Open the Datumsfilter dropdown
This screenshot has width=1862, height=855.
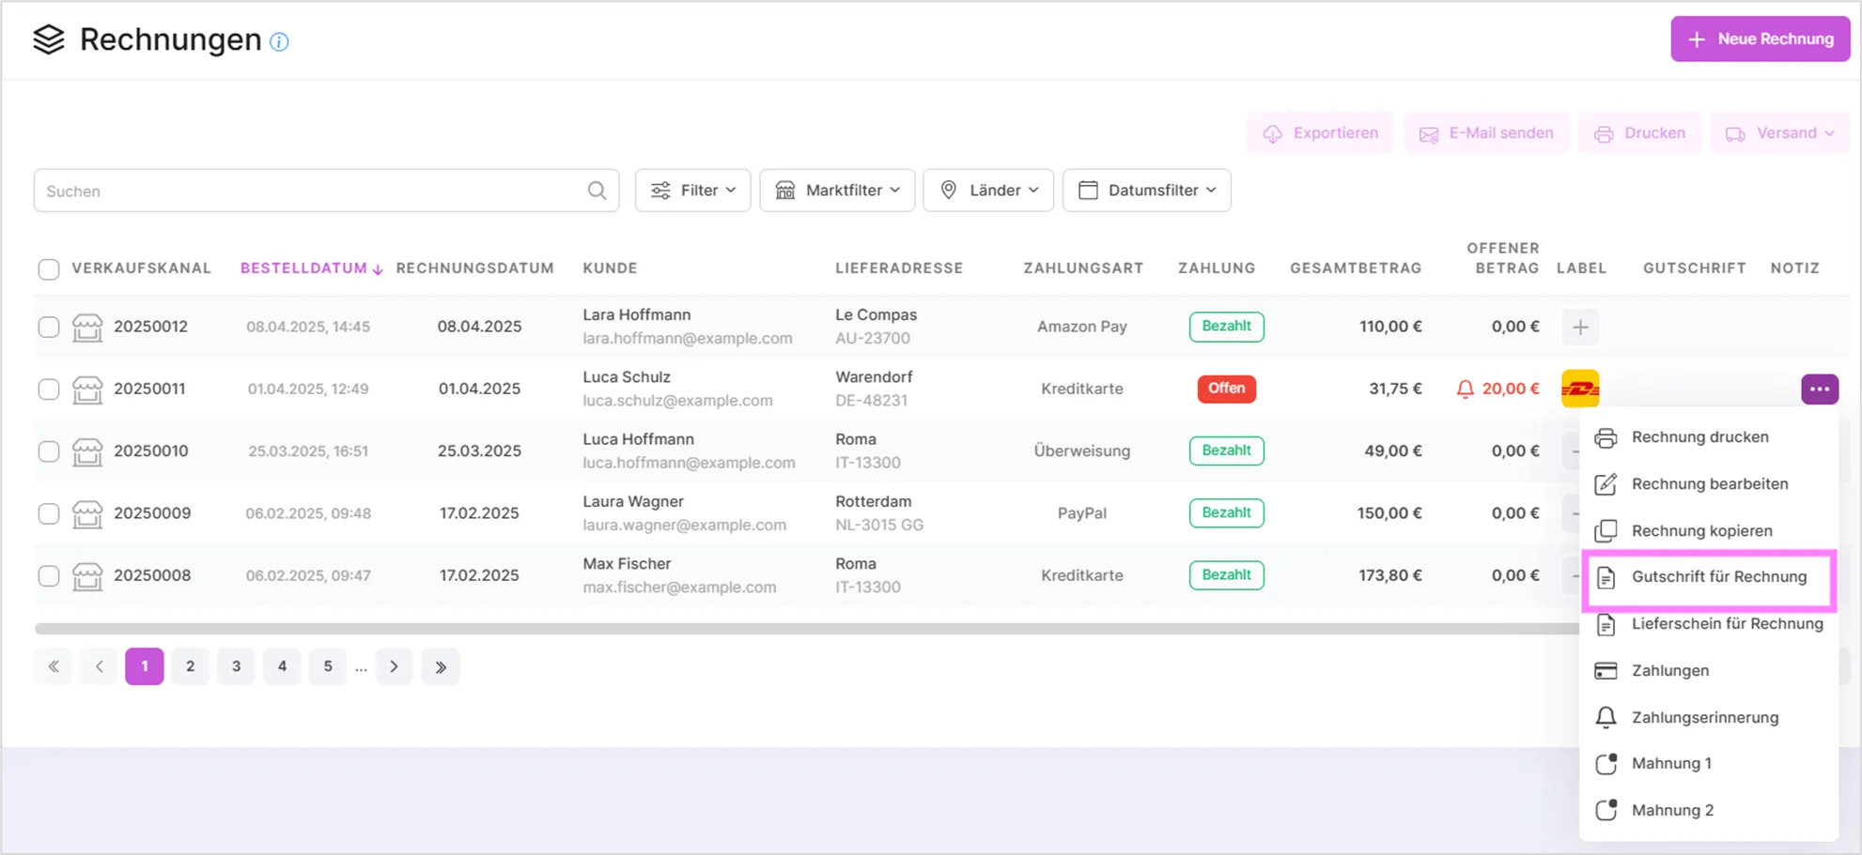[1146, 191]
